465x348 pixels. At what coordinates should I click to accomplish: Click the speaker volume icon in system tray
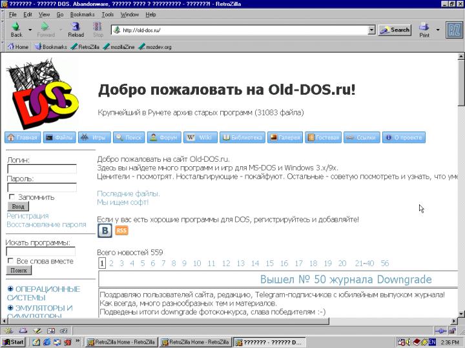coord(408,342)
